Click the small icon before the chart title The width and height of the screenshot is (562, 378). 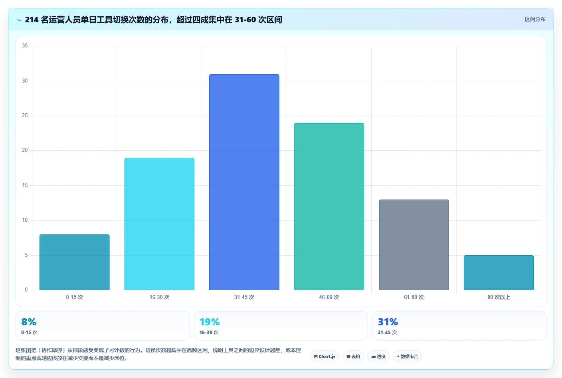pos(19,20)
